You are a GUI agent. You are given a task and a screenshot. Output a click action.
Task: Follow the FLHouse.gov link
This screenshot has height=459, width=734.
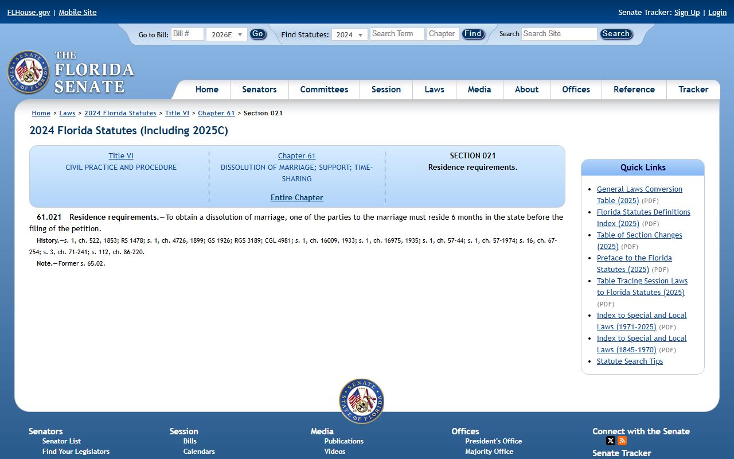point(29,12)
